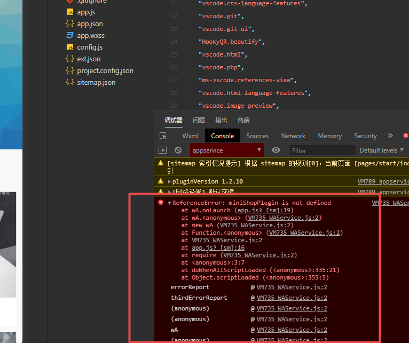Expand the pluginVersion 1.2.10 log entry
The width and height of the screenshot is (409, 343).
tap(169, 182)
